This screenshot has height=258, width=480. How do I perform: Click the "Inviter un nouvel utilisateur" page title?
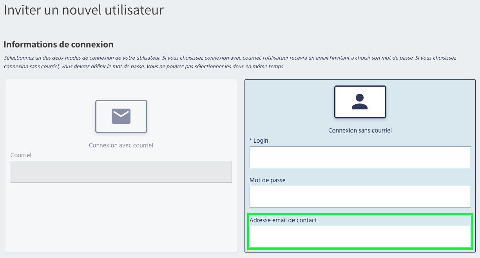[x=83, y=10]
